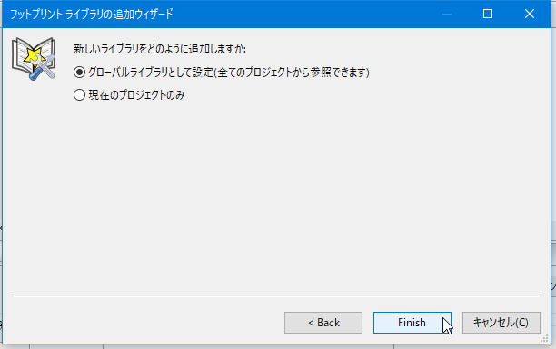Click the screwdriver on the wizard icon
This screenshot has height=349, width=556.
tap(35, 73)
